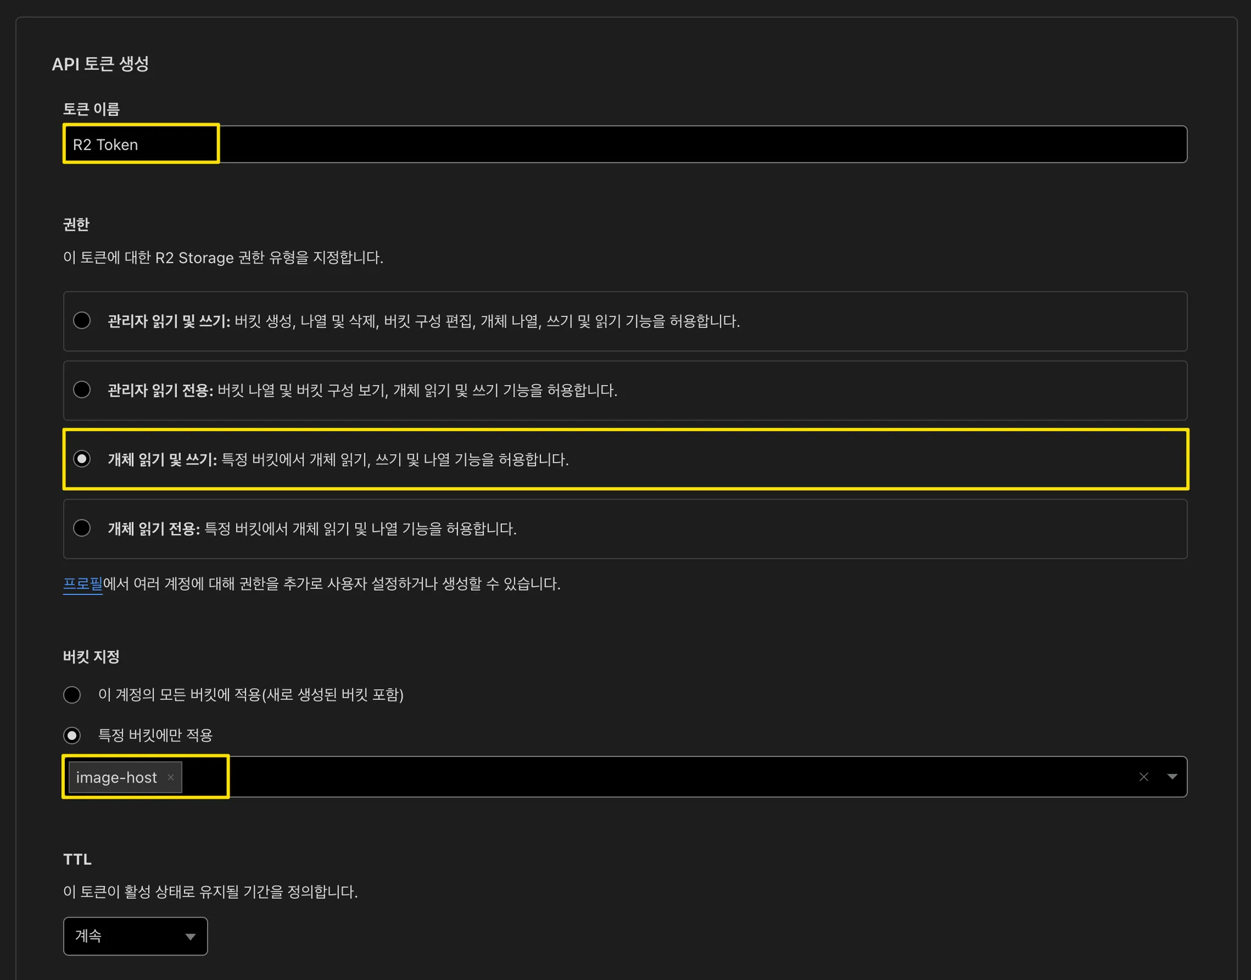1251x980 pixels.
Task: Select the Object Read only permission radio
Action: click(82, 528)
